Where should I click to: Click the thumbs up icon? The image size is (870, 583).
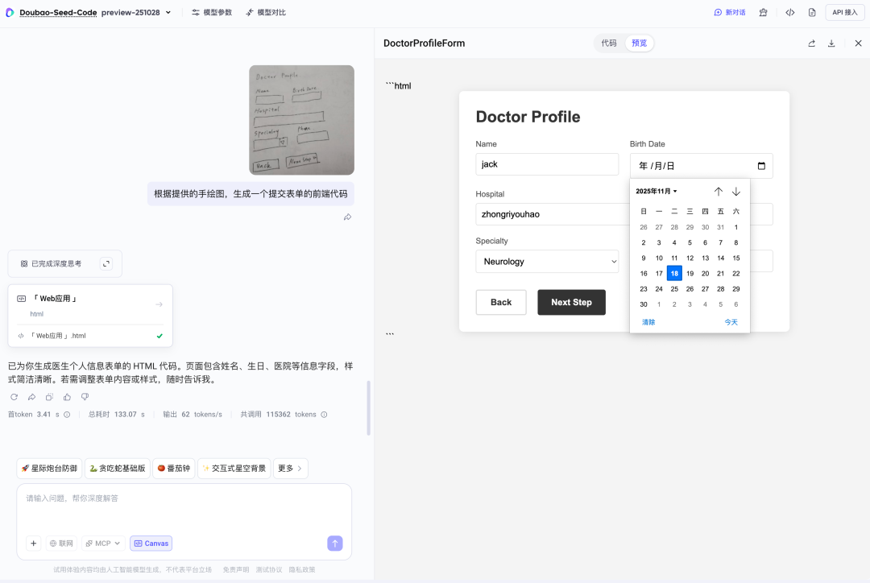click(67, 397)
